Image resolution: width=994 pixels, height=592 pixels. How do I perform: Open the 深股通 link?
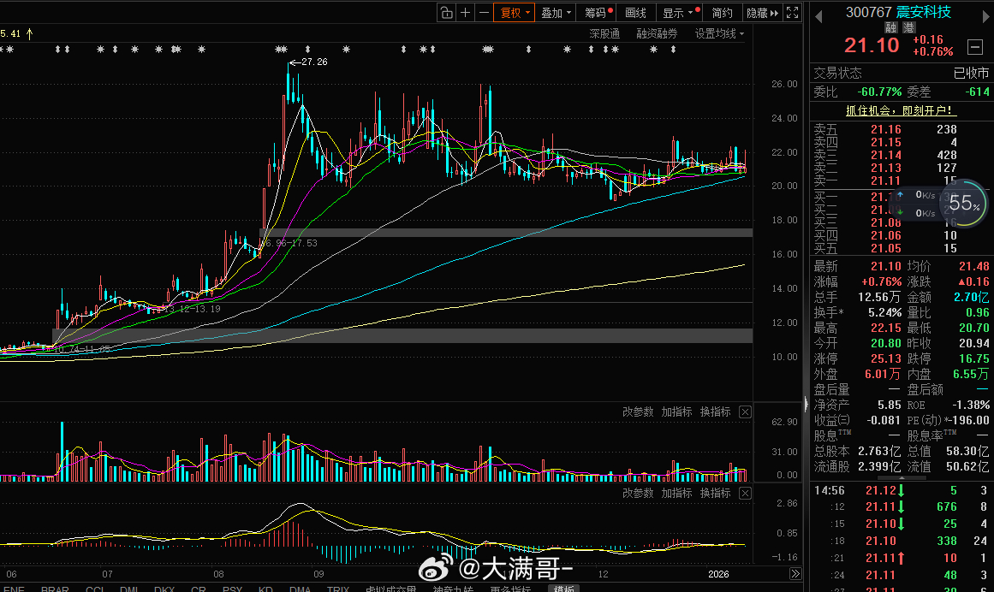click(x=604, y=33)
